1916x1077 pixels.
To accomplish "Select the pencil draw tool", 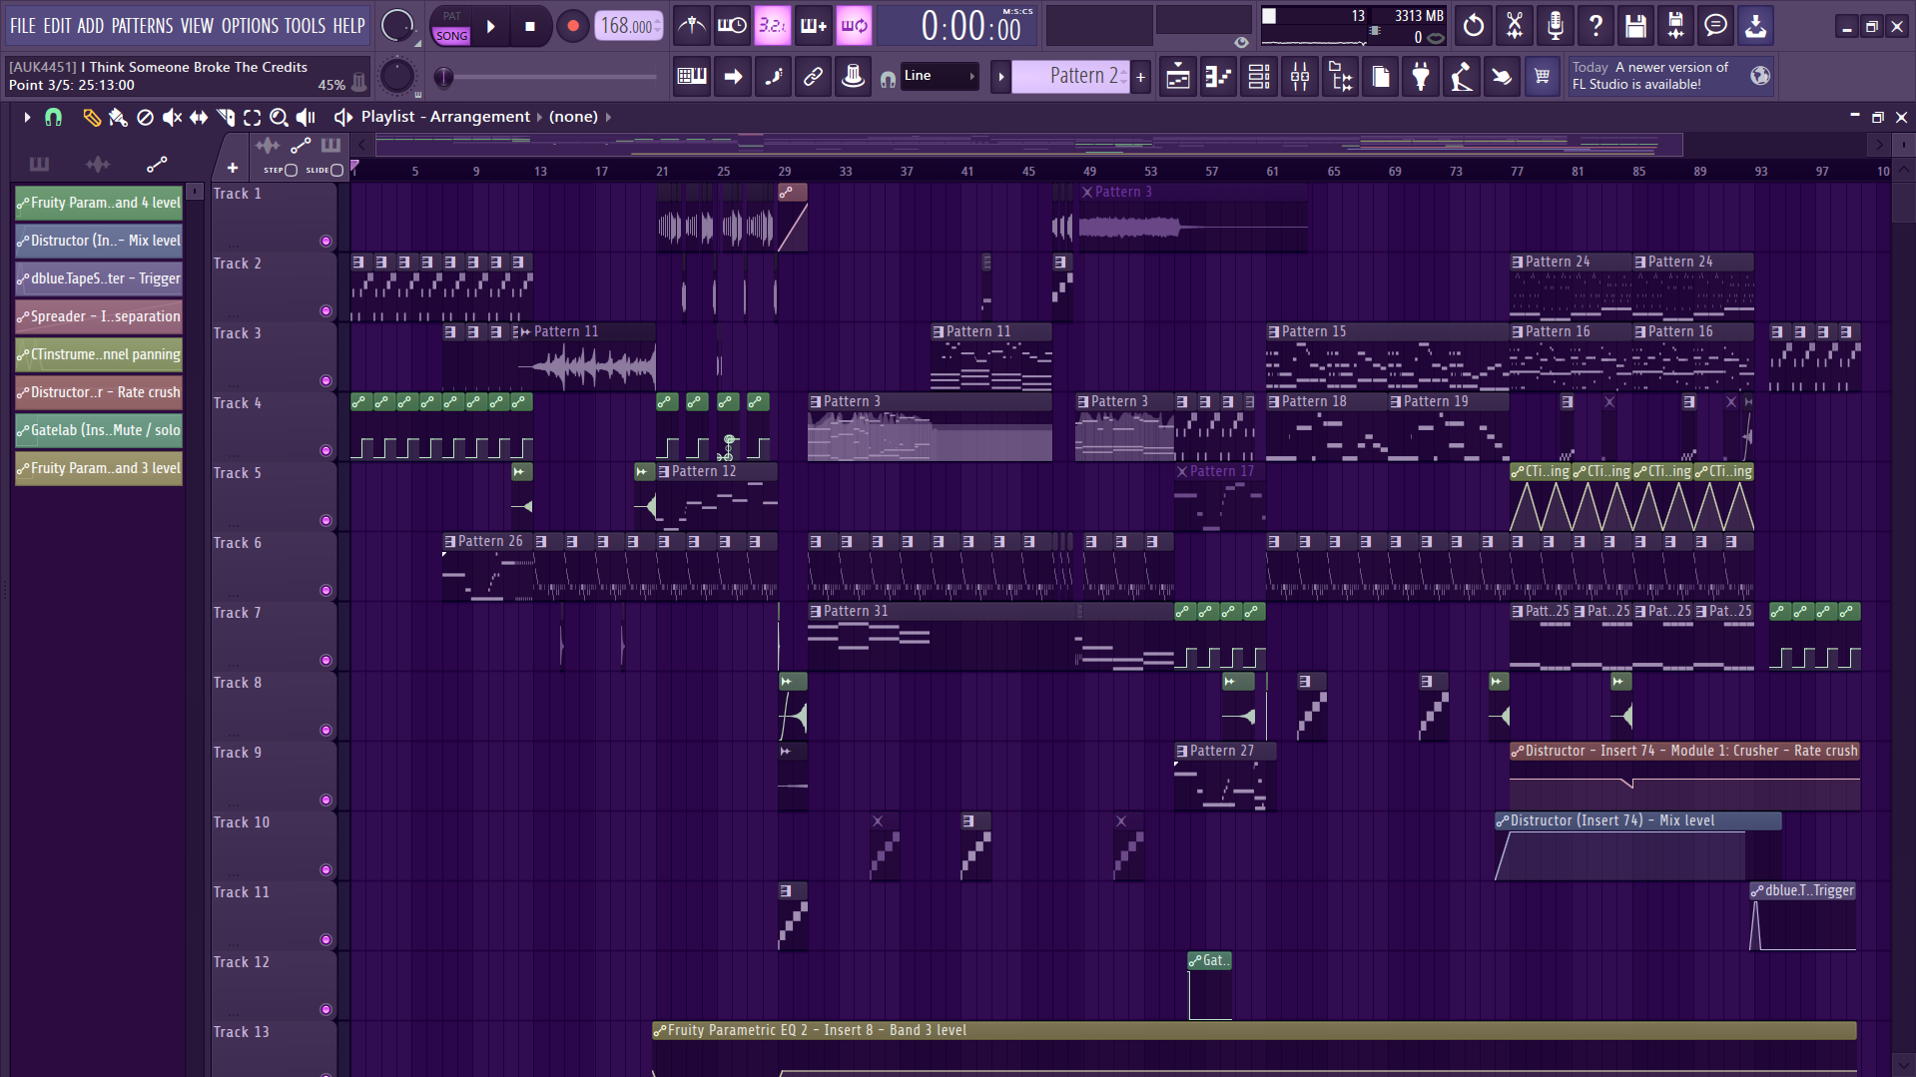I will [x=91, y=118].
